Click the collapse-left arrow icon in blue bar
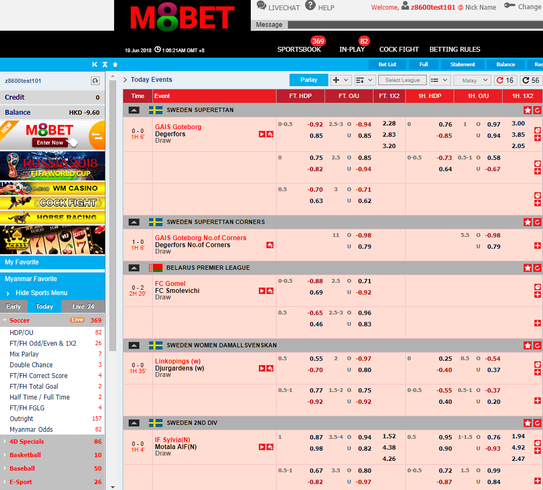 coord(95,65)
